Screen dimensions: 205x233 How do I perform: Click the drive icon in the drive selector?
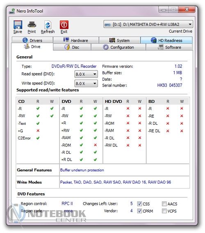107,25
